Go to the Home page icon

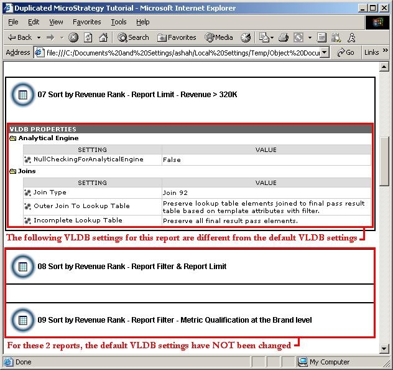pyautogui.click(x=103, y=37)
